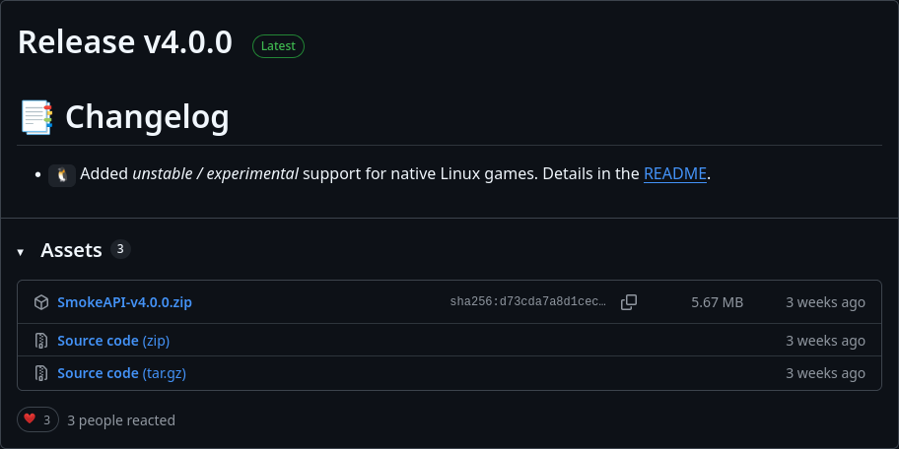This screenshot has width=899, height=449.
Task: Click the zip file icon beside Source code (zip)
Action: coord(41,341)
